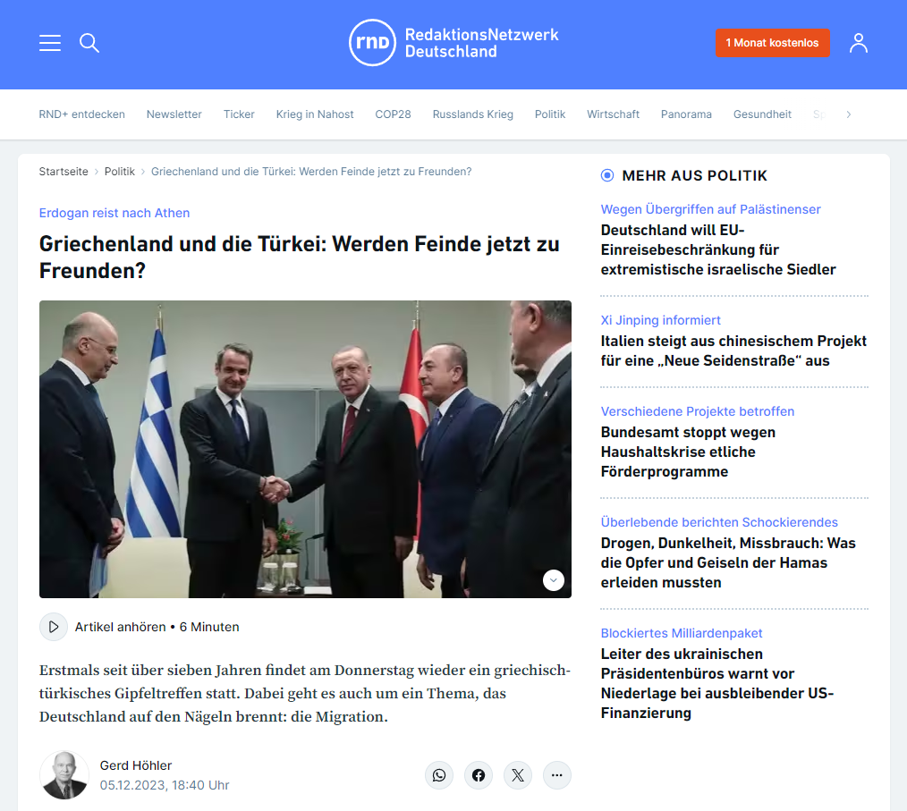The image size is (907, 811).
Task: Open Politik breadcrumb link
Action: click(119, 172)
